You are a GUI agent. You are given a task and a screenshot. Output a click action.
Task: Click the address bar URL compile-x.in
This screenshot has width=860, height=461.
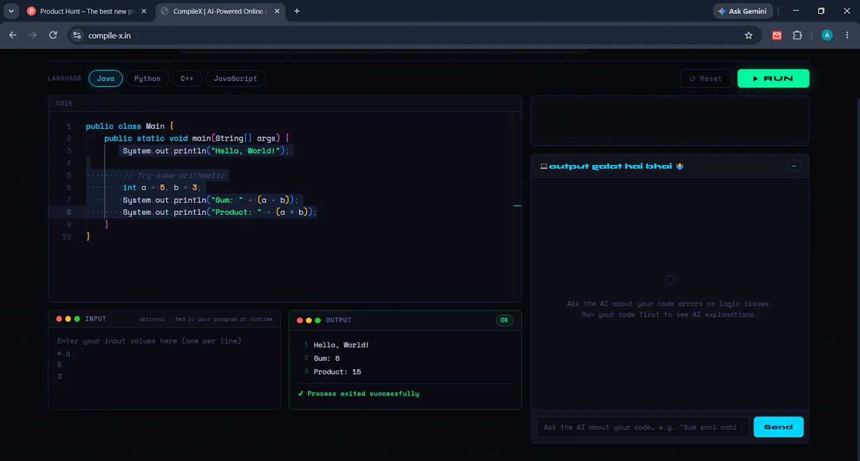point(110,35)
